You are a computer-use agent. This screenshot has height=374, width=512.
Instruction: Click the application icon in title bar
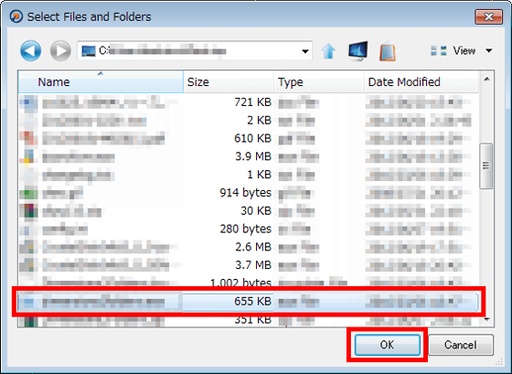click(16, 16)
